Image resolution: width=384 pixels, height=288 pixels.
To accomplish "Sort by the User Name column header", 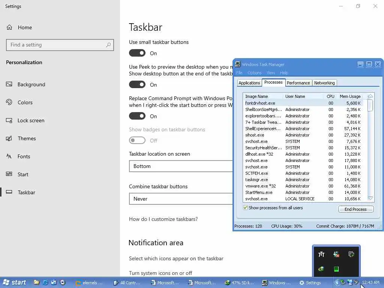I will (x=303, y=96).
